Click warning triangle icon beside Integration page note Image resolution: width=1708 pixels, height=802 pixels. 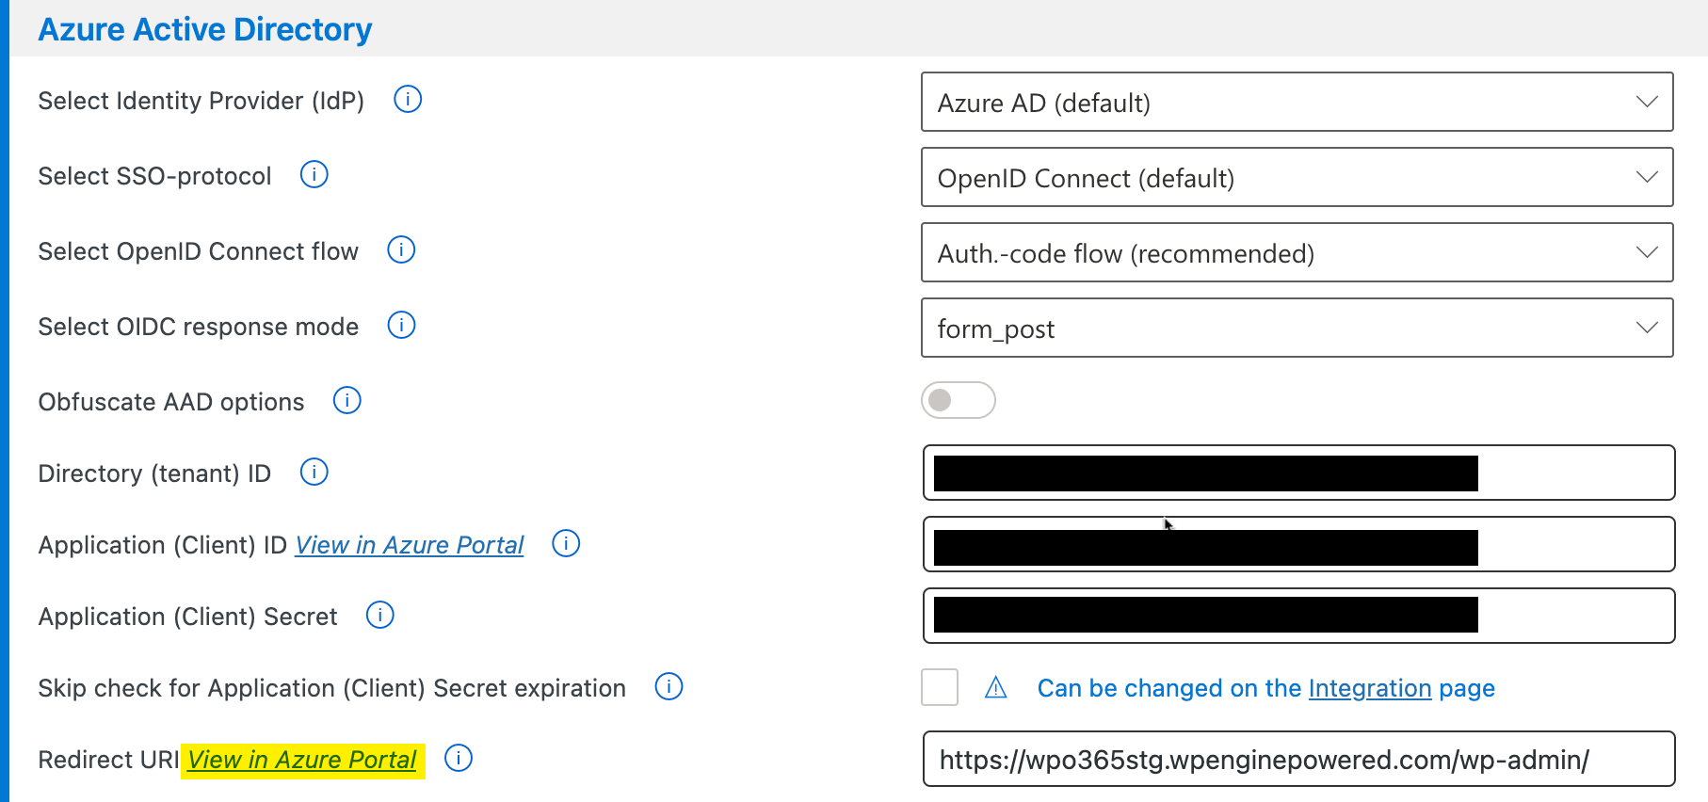[995, 688]
